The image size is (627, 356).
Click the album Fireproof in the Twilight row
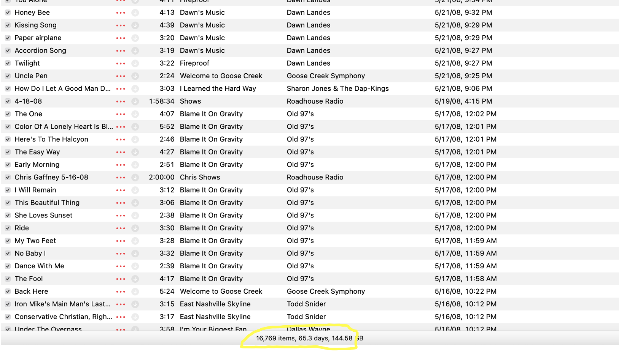[195, 63]
